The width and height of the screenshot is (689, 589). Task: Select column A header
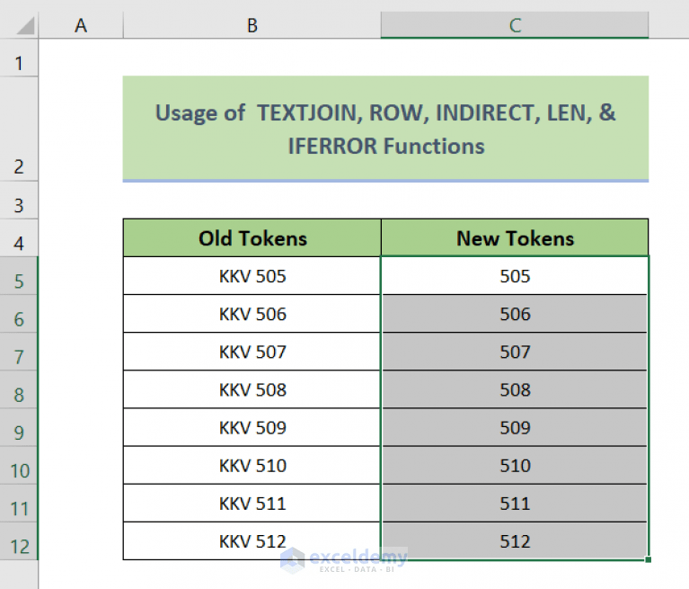coord(81,25)
